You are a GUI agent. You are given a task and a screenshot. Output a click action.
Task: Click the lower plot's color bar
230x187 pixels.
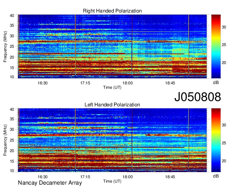[x=216, y=140]
